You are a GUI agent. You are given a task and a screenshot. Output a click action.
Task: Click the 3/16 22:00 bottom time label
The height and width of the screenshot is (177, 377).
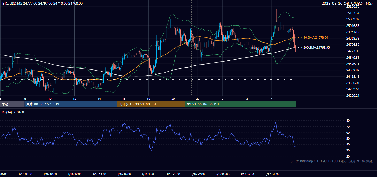tap(197, 174)
